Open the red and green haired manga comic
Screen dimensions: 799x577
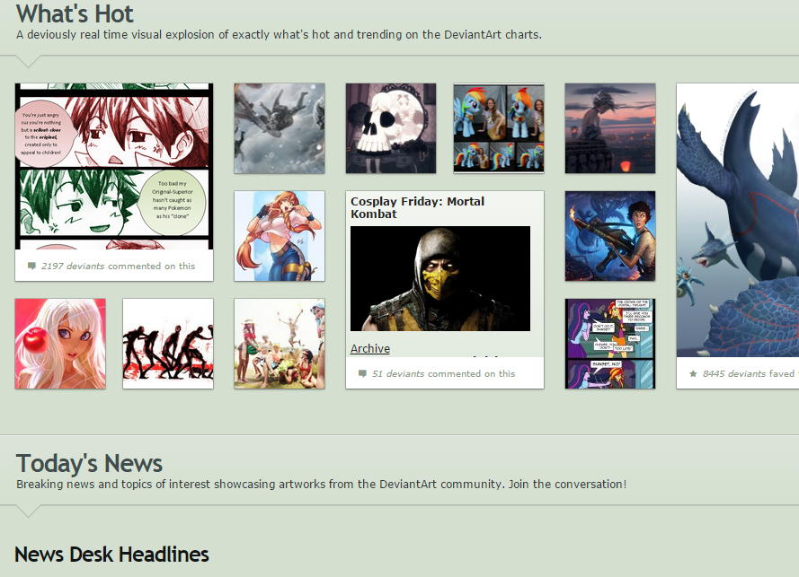coord(114,166)
